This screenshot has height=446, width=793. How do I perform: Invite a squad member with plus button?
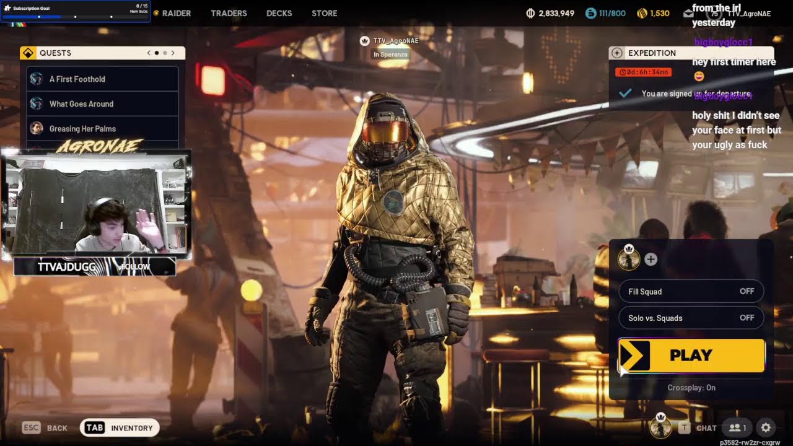pyautogui.click(x=651, y=260)
